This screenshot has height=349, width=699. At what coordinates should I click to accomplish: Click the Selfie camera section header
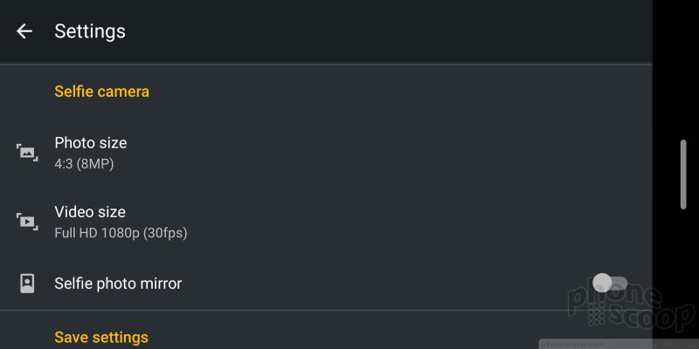click(101, 92)
